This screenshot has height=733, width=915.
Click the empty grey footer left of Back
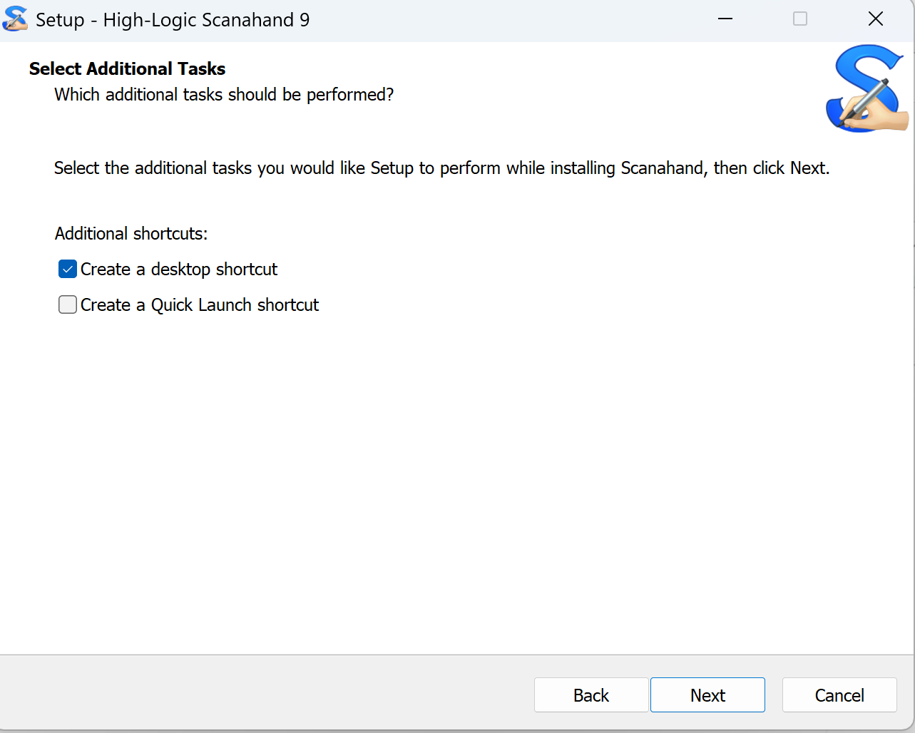click(x=264, y=694)
